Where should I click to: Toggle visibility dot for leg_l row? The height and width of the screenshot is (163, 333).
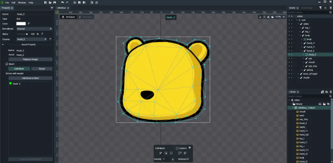[289, 28]
